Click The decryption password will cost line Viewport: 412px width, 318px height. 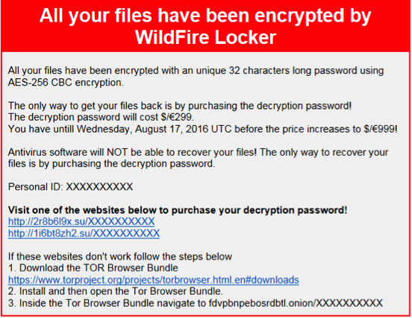click(101, 117)
